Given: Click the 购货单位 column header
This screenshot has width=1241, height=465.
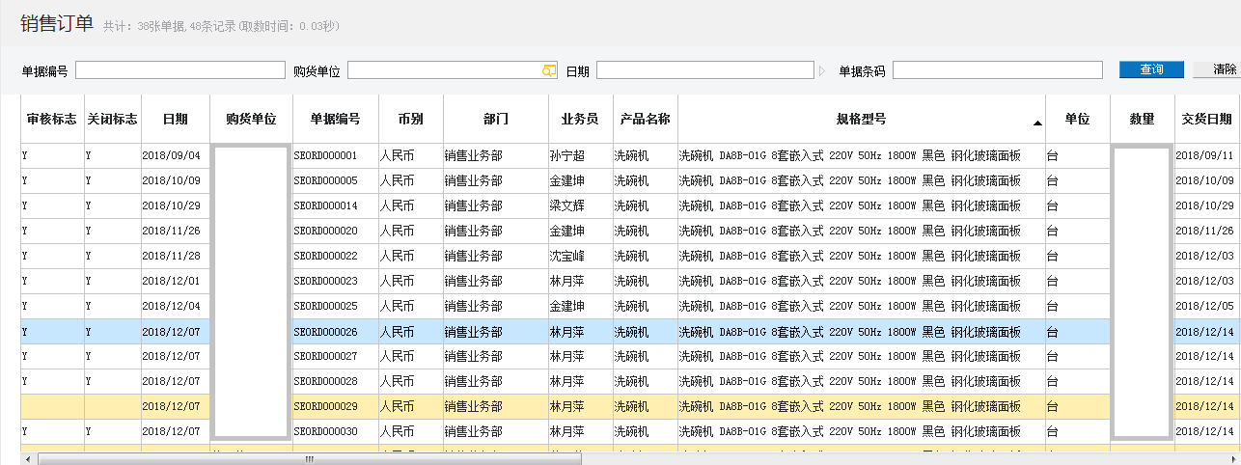Looking at the screenshot, I should tap(251, 120).
